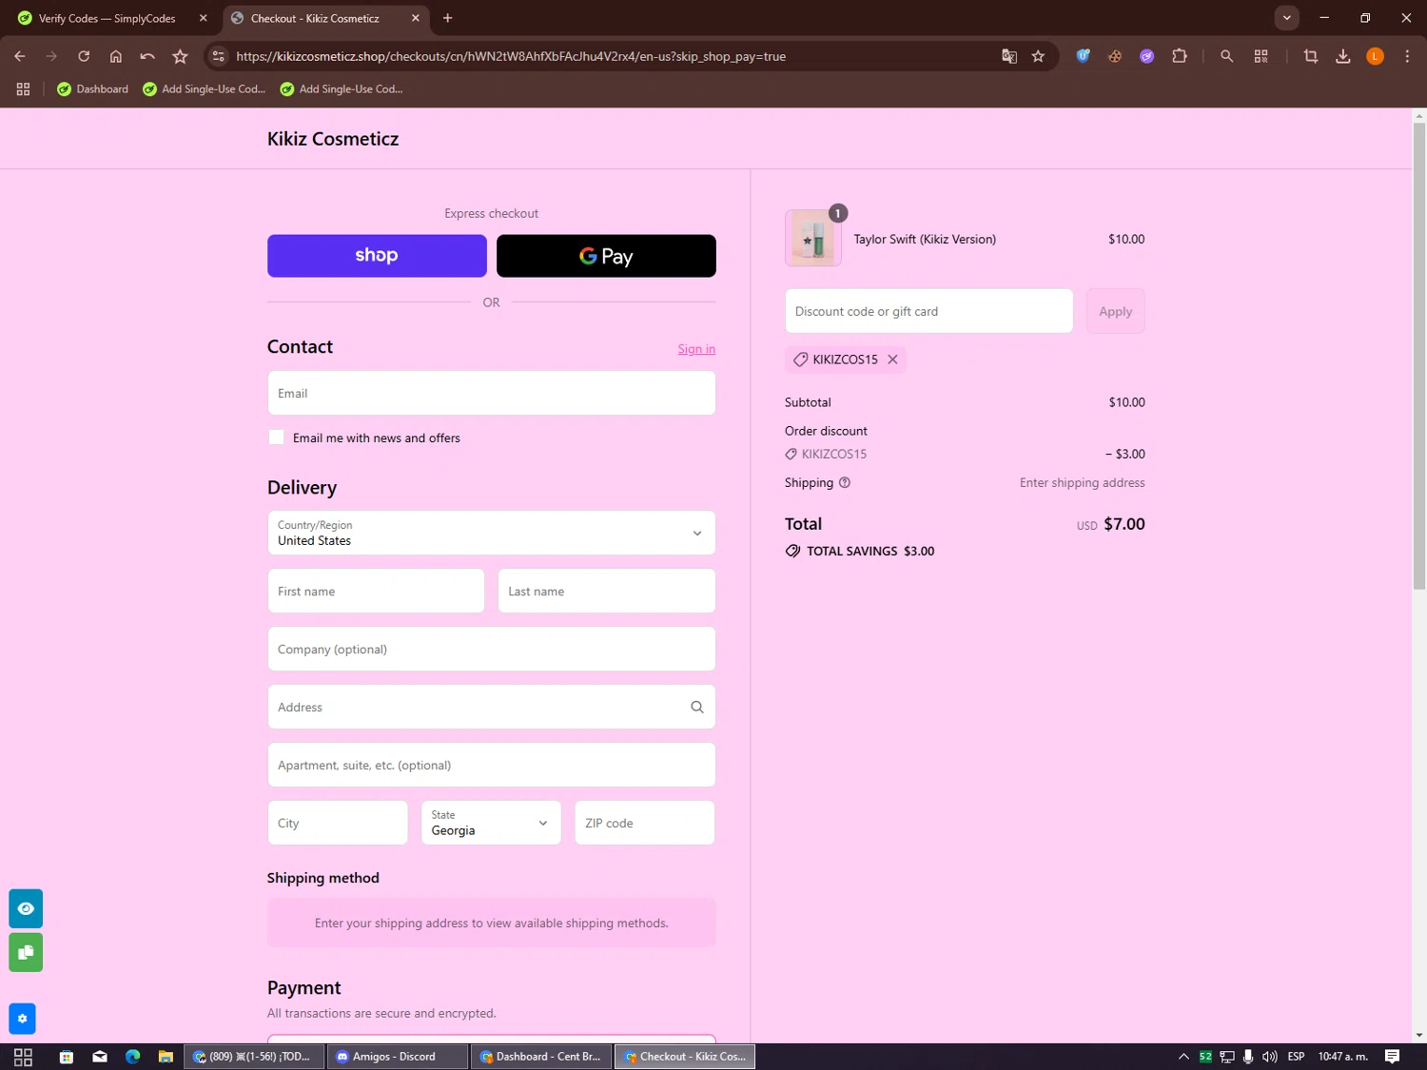This screenshot has width=1427, height=1070.
Task: Open the volume control in system tray
Action: pyautogui.click(x=1269, y=1057)
